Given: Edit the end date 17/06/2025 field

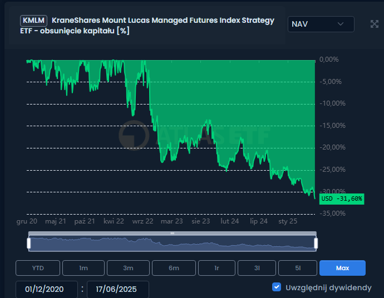Looking at the screenshot, I should [x=118, y=290].
